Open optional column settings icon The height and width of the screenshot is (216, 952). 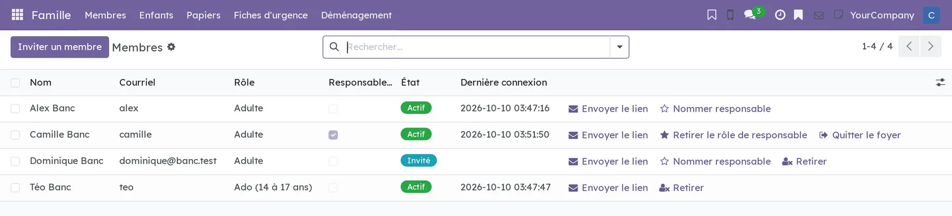(x=940, y=82)
